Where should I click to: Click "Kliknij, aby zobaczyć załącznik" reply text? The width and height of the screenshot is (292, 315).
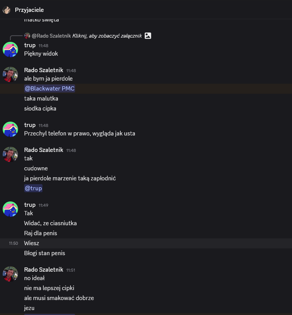coord(107,36)
